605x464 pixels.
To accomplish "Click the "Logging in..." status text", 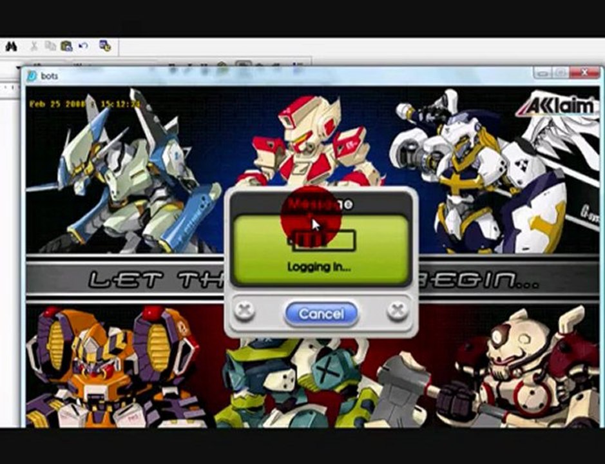I will coord(319,267).
